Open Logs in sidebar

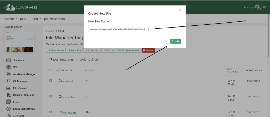tap(16, 102)
